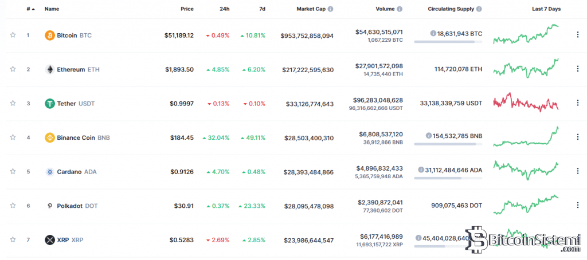Image resolution: width=587 pixels, height=260 pixels.
Task: Open the Ethereum market cap value link
Action: coord(308,70)
